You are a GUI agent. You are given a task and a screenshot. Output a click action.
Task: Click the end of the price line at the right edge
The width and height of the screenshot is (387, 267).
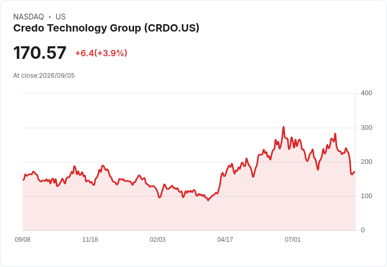pyautogui.click(x=355, y=172)
